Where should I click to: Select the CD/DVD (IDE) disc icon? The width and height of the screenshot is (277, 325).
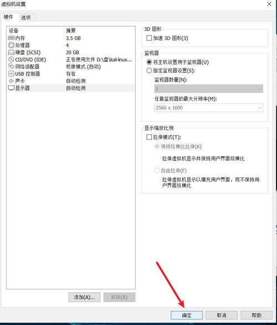11,59
